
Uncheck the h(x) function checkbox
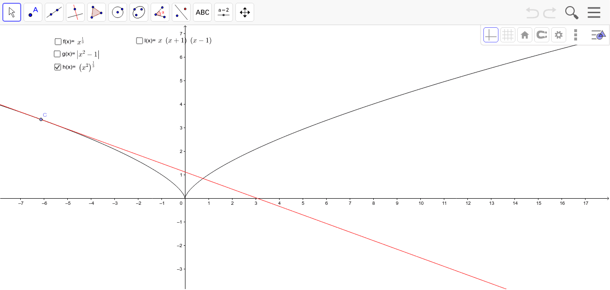pos(58,67)
